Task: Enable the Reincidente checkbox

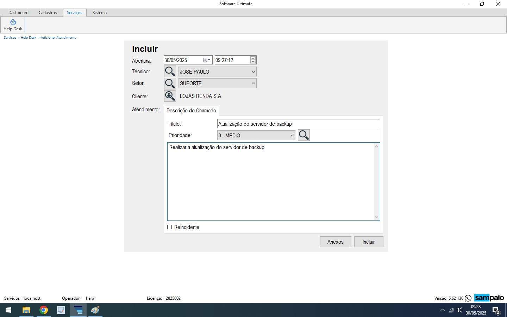Action: [x=170, y=227]
